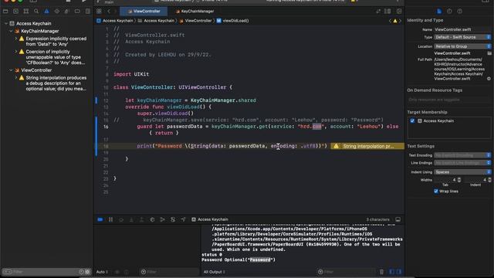Click the Name field ViewController.swift
The height and width of the screenshot is (278, 494).
click(x=462, y=29)
